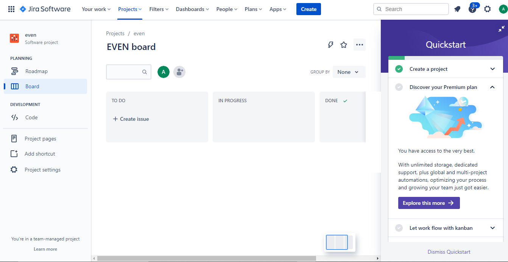Click the EVEN board title
This screenshot has height=262, width=508.
(x=131, y=47)
